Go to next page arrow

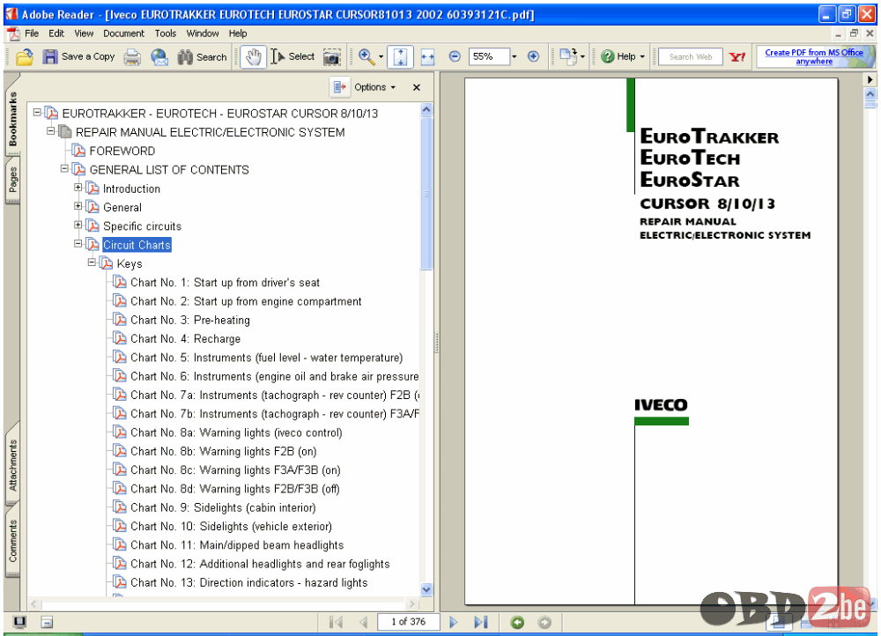[454, 622]
